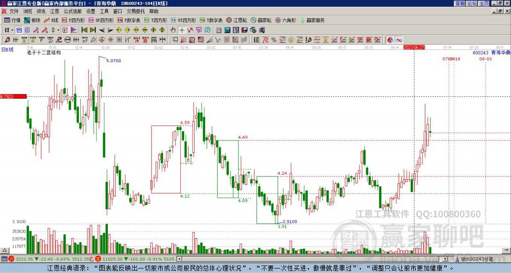The width and height of the screenshot is (511, 273).
Task: Open the T数字表 tool
Action: point(211,20)
